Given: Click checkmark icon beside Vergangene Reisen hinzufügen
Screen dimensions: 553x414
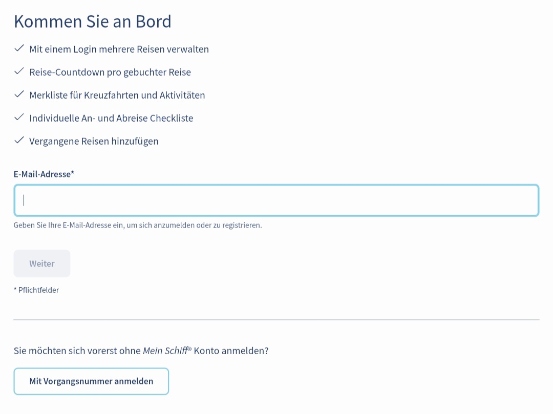Looking at the screenshot, I should pos(19,141).
